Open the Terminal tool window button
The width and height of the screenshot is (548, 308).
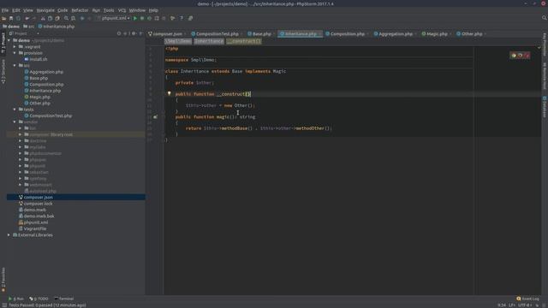(64, 299)
